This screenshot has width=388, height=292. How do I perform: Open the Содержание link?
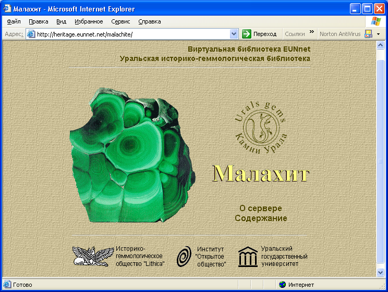coord(261,218)
